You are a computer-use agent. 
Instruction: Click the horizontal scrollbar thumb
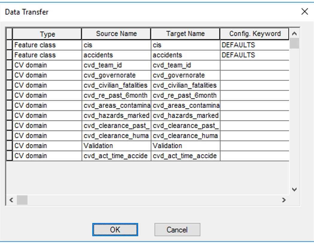click(x=22, y=200)
